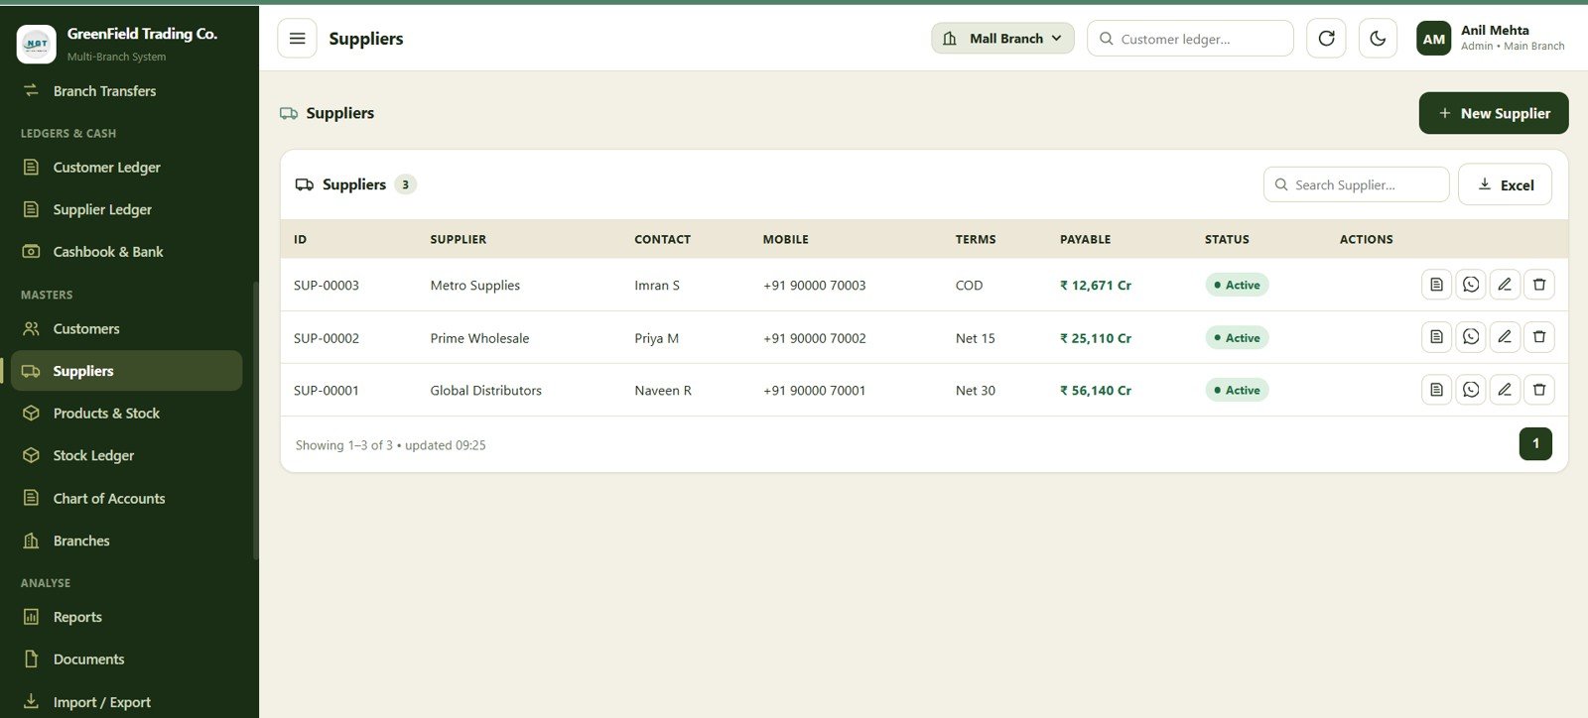Click mobile number +91 90000 70002
Viewport: 1588px width, 718px height.
[x=815, y=338]
